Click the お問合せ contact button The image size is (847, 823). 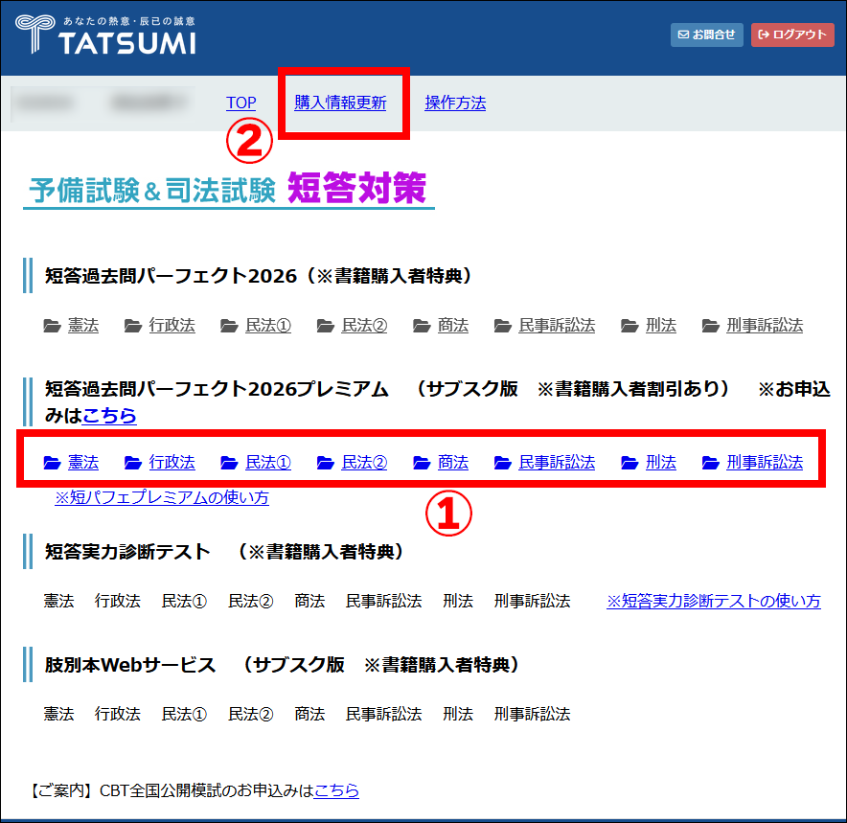click(x=707, y=34)
